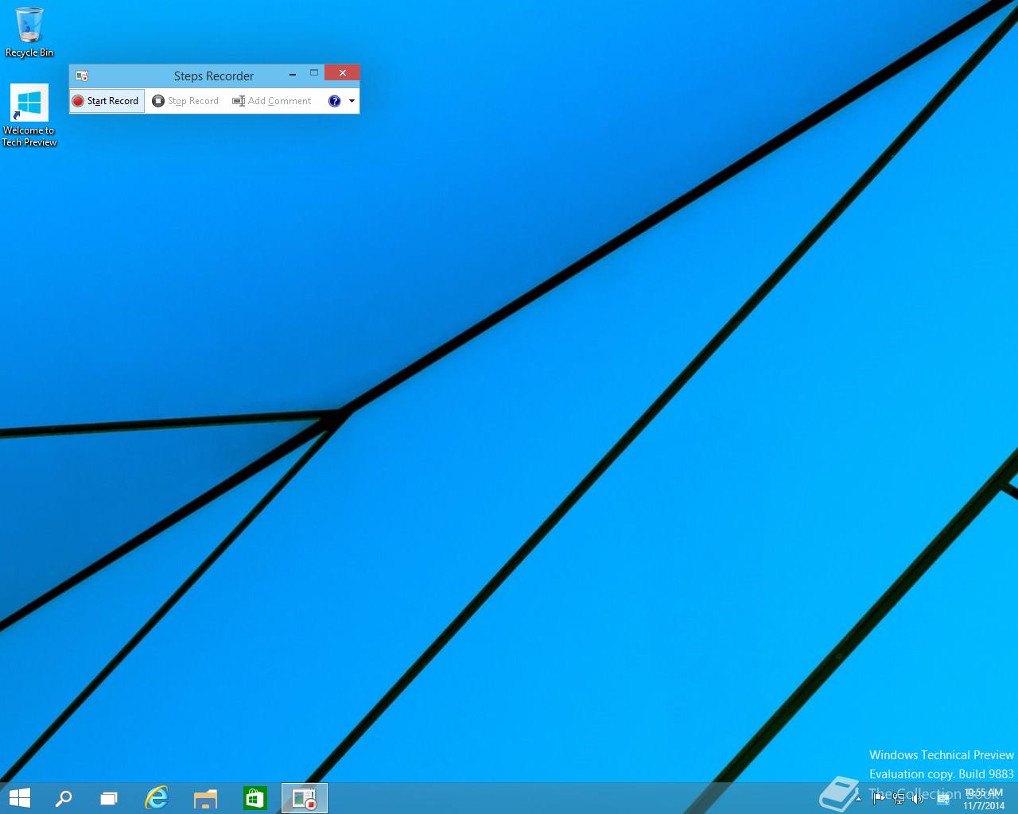This screenshot has height=814, width=1018.
Task: Click Add Comment in Steps Recorder
Action: tap(272, 101)
